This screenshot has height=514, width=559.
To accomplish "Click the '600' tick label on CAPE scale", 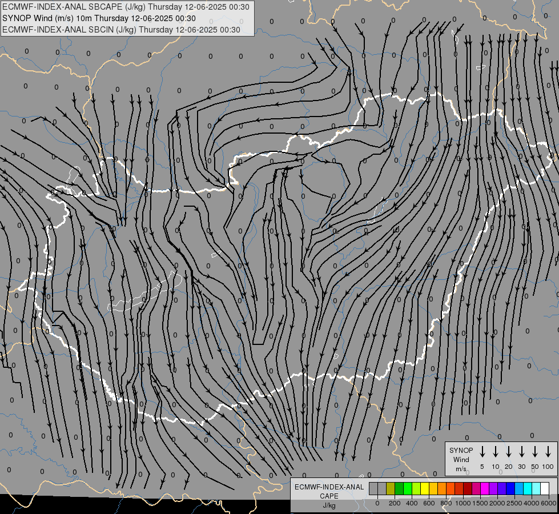I will pyautogui.click(x=429, y=503).
